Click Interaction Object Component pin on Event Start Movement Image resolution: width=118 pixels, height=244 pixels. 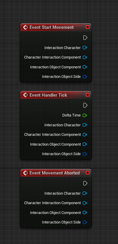pyautogui.click(x=85, y=67)
